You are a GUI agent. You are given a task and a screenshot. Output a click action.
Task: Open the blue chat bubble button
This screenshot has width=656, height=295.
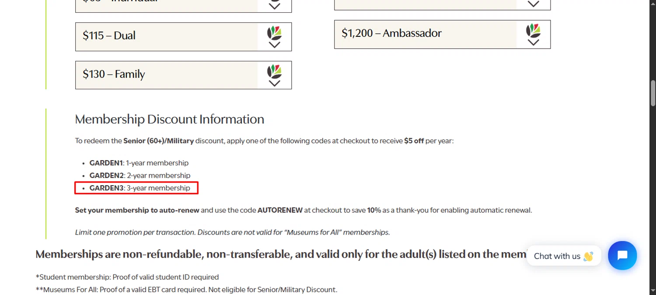tap(622, 255)
